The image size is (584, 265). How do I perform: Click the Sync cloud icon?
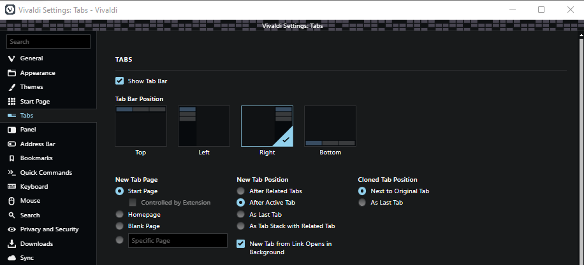click(12, 258)
